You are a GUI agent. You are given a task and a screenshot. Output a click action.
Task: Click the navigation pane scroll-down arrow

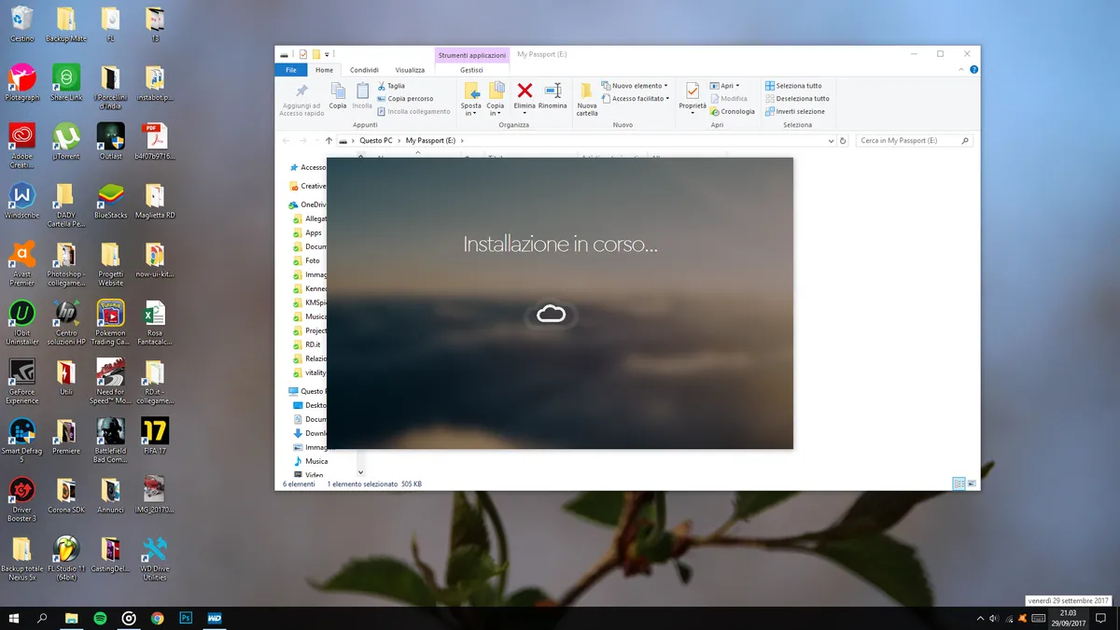tap(360, 472)
